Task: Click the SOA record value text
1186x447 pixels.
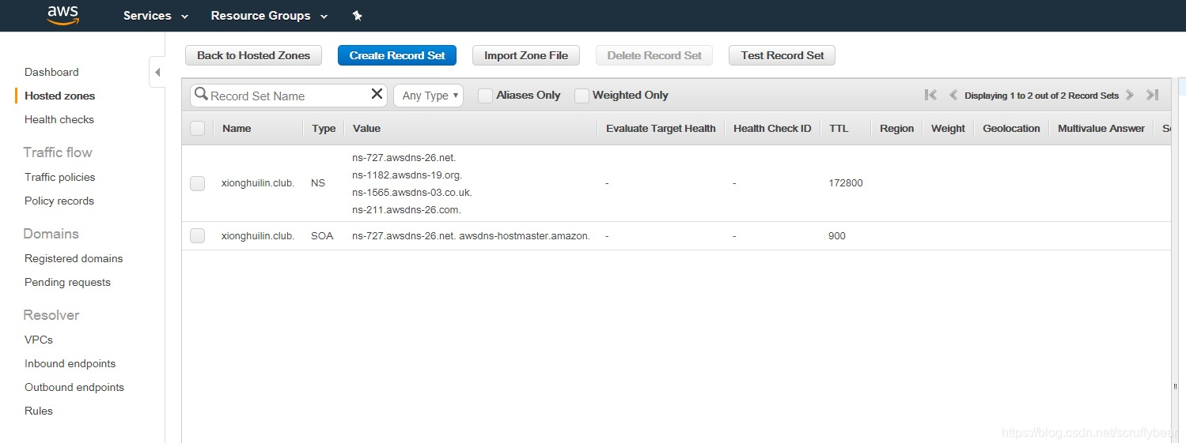Action: point(472,235)
